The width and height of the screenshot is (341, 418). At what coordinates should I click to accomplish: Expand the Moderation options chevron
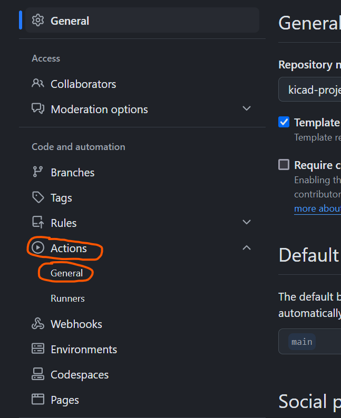[x=246, y=108]
